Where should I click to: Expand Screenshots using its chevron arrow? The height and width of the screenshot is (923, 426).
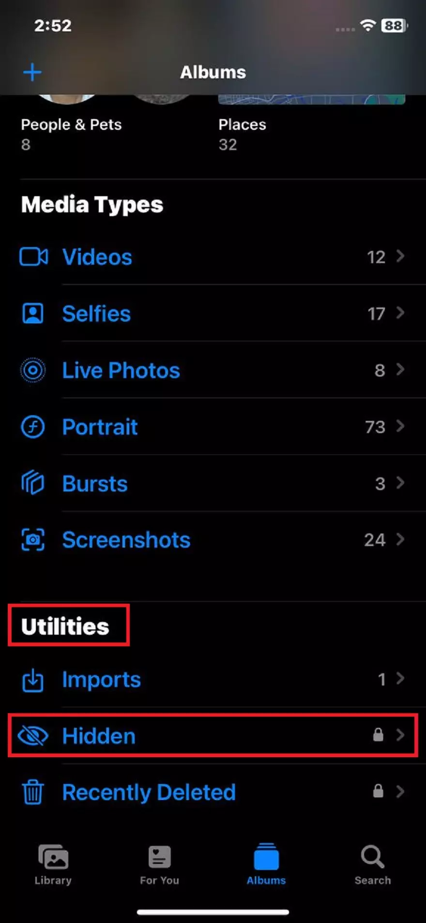pos(400,539)
